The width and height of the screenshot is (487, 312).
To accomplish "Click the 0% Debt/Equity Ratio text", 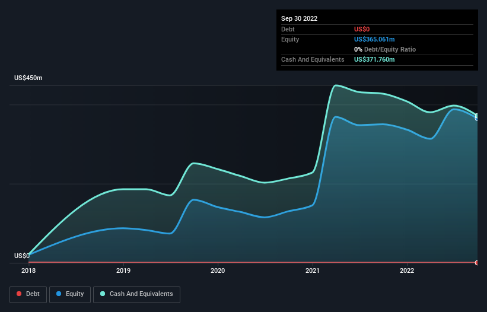I will [x=385, y=49].
